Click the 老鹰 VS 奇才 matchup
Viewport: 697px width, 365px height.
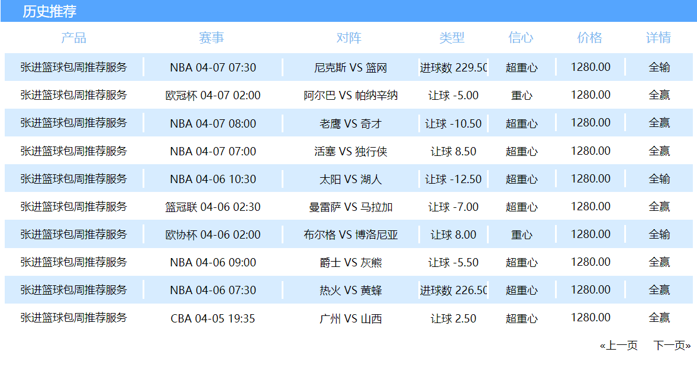350,123
